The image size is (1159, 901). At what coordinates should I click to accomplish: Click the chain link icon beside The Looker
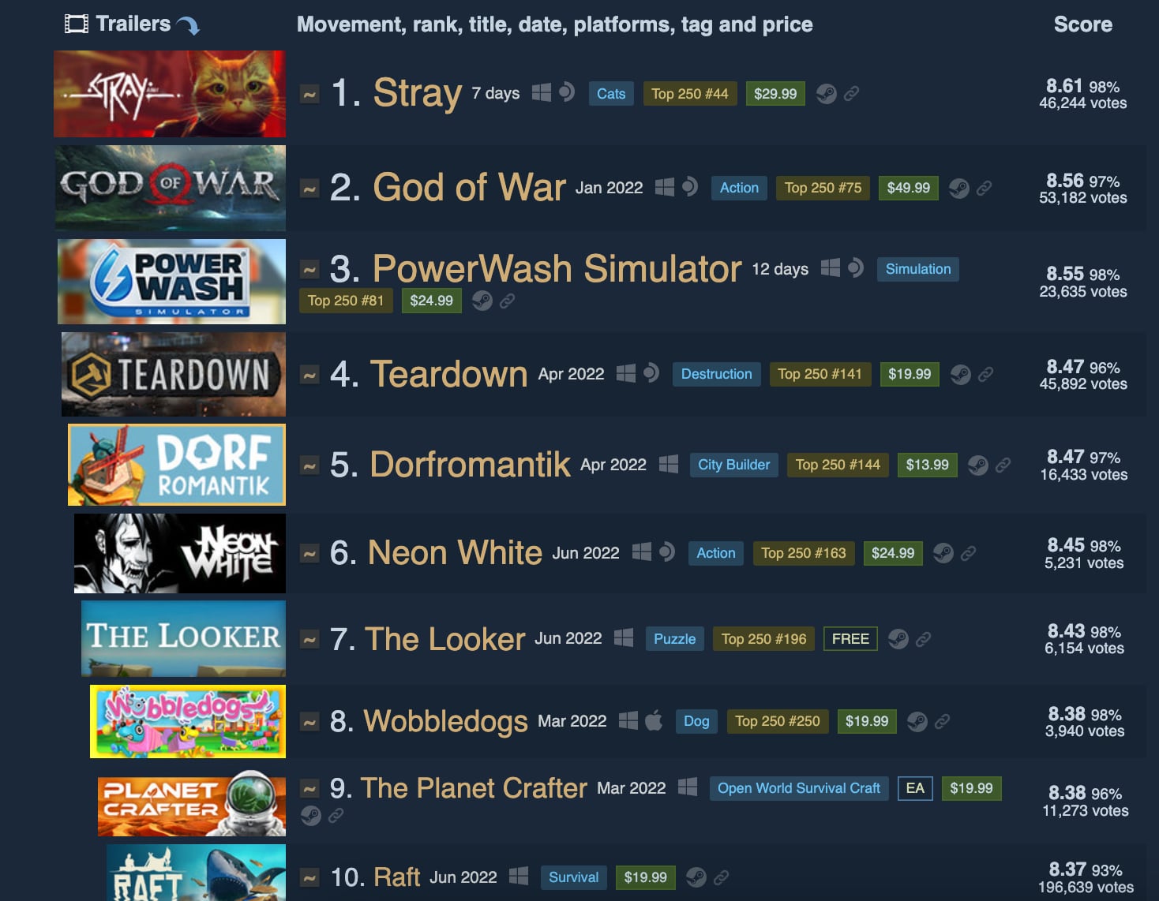[x=923, y=639]
